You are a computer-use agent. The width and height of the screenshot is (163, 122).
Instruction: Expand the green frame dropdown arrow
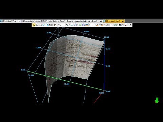pyautogui.click(x=118, y=25)
